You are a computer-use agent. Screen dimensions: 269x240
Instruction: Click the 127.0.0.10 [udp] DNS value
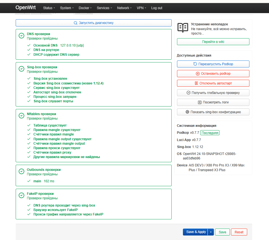(x=72, y=45)
